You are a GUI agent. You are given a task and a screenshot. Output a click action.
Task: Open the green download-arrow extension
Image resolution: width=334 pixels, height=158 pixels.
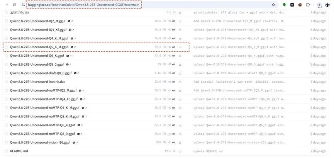pyautogui.click(x=284, y=5)
